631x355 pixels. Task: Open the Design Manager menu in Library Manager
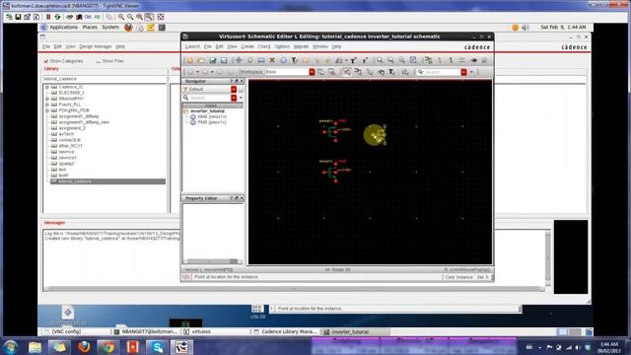(96, 46)
